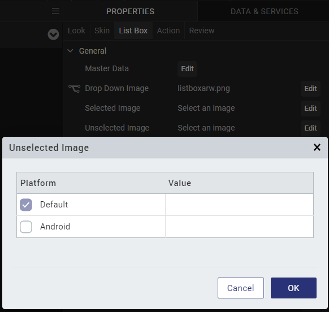Viewport: 329px width, 312px height.
Task: Close the Unselected Image dialog with X
Action: click(x=317, y=148)
